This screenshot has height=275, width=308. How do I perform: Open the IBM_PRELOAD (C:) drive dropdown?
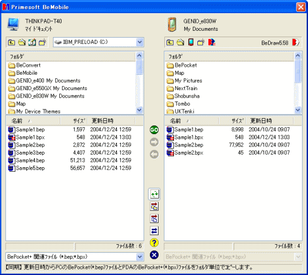pyautogui.click(x=140, y=42)
